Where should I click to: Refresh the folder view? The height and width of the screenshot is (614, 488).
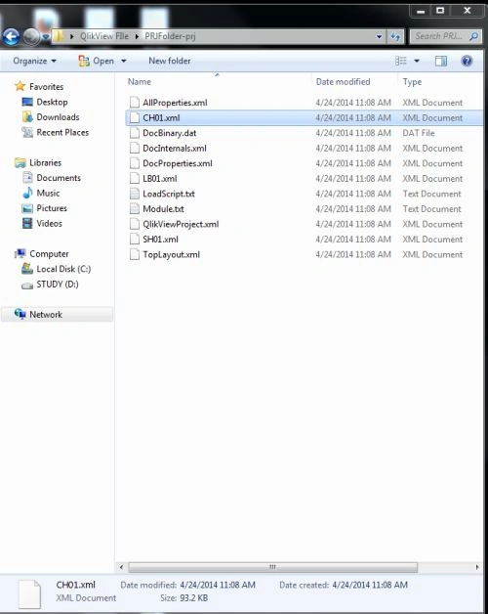point(395,36)
